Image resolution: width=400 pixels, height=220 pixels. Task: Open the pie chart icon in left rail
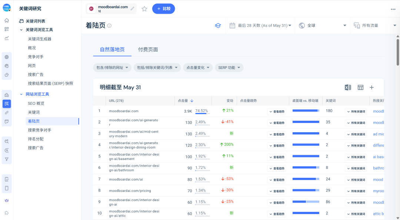[7, 75]
